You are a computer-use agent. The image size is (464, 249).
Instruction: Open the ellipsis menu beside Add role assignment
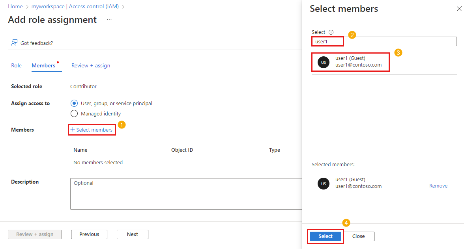tap(109, 20)
